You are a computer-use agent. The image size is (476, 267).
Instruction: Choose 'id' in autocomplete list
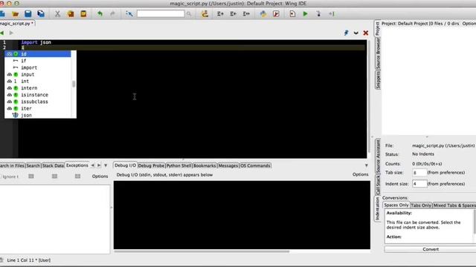click(37, 54)
